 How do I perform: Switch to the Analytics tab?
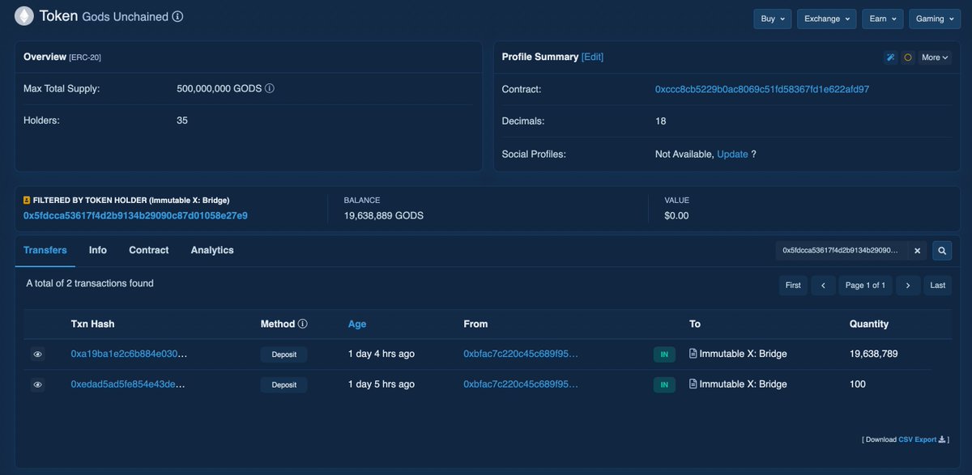point(212,250)
